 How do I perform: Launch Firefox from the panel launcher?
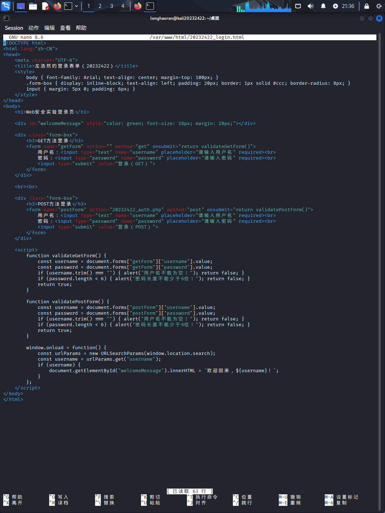click(57, 6)
